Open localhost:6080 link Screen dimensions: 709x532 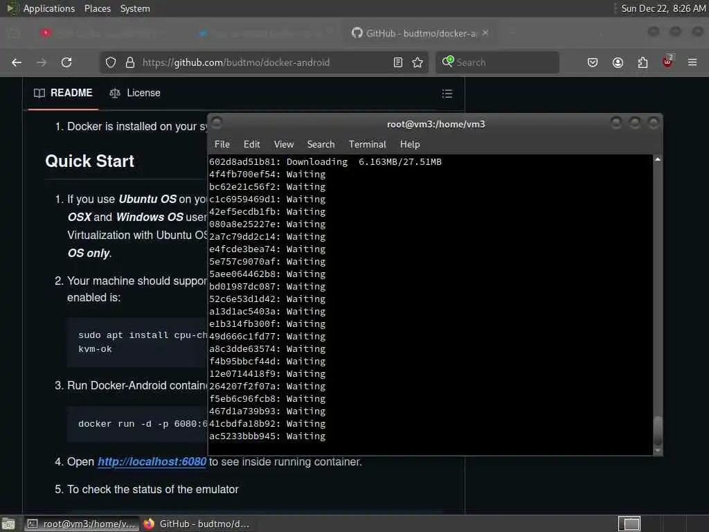(x=152, y=462)
